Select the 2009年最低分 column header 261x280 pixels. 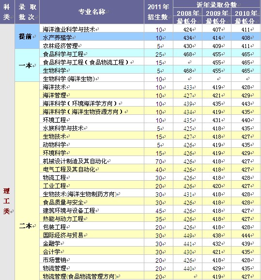[x=217, y=17]
